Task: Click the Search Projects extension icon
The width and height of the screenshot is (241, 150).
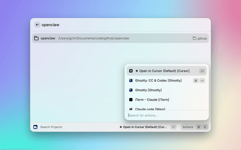Action: click(x=35, y=127)
